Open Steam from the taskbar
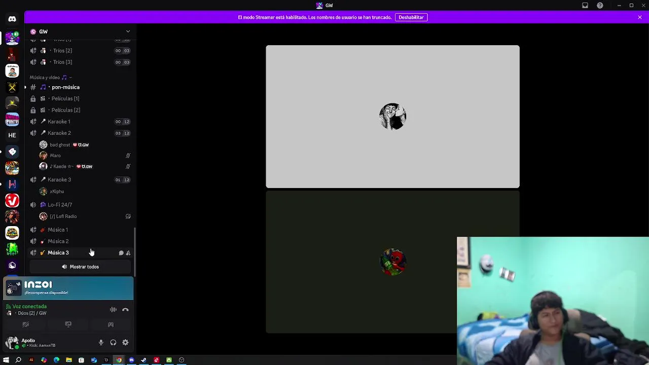649x365 pixels. pyautogui.click(x=144, y=360)
